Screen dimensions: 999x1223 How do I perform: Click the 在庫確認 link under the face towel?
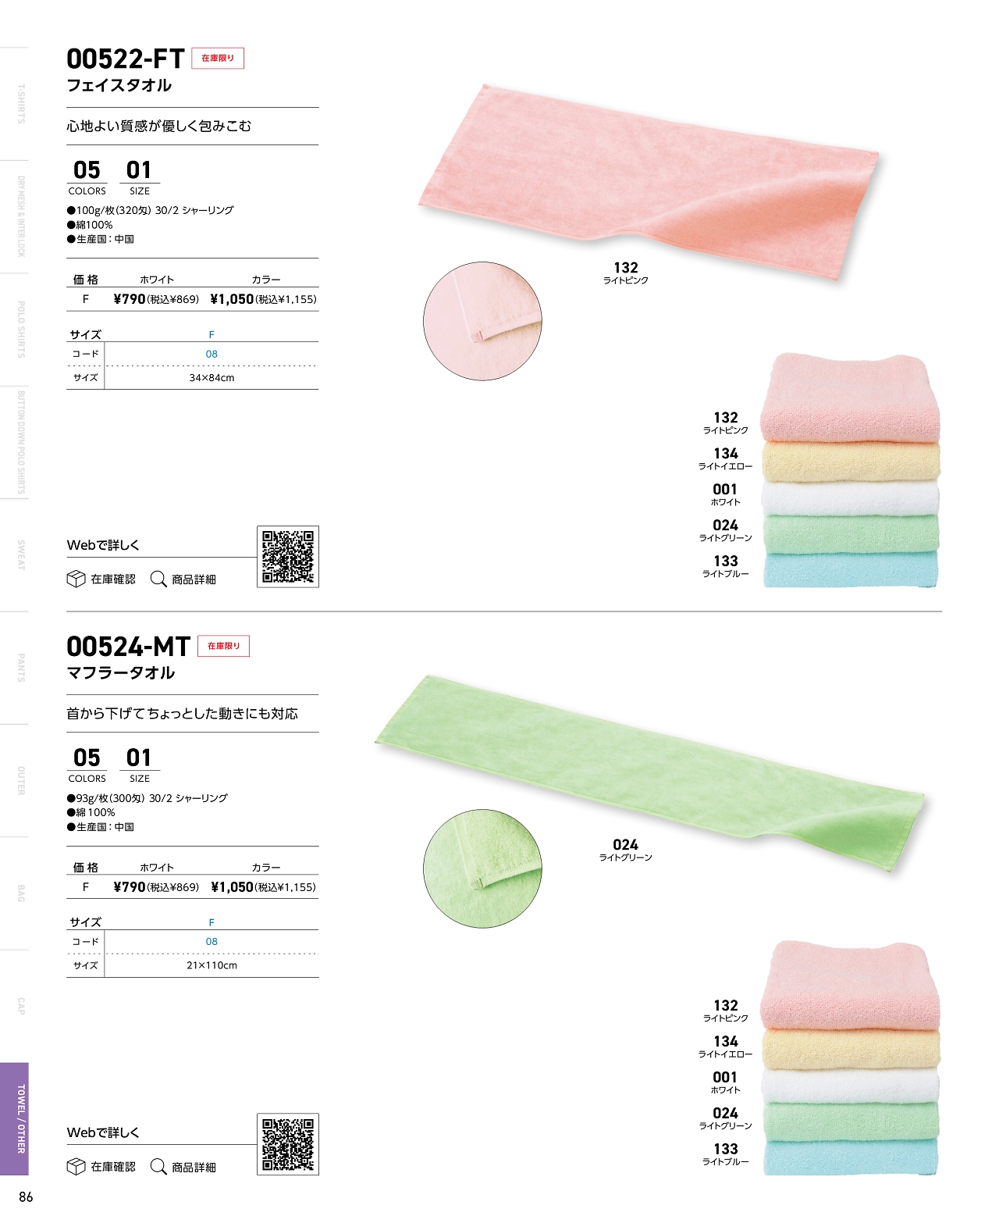pos(113,579)
